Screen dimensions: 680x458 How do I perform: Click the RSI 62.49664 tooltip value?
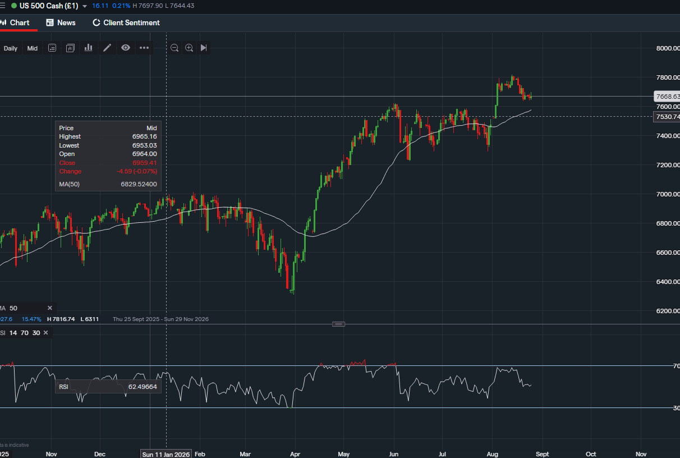pyautogui.click(x=143, y=387)
